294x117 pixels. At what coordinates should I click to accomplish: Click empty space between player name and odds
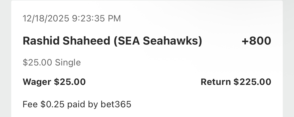[x=222, y=41]
